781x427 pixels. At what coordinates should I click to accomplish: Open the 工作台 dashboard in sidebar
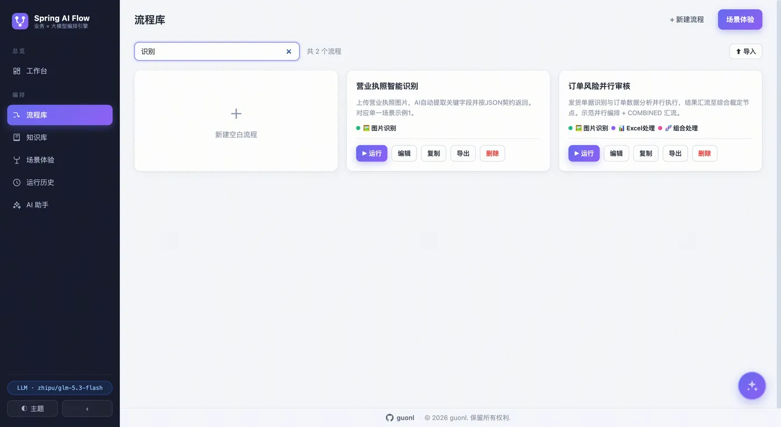60,71
